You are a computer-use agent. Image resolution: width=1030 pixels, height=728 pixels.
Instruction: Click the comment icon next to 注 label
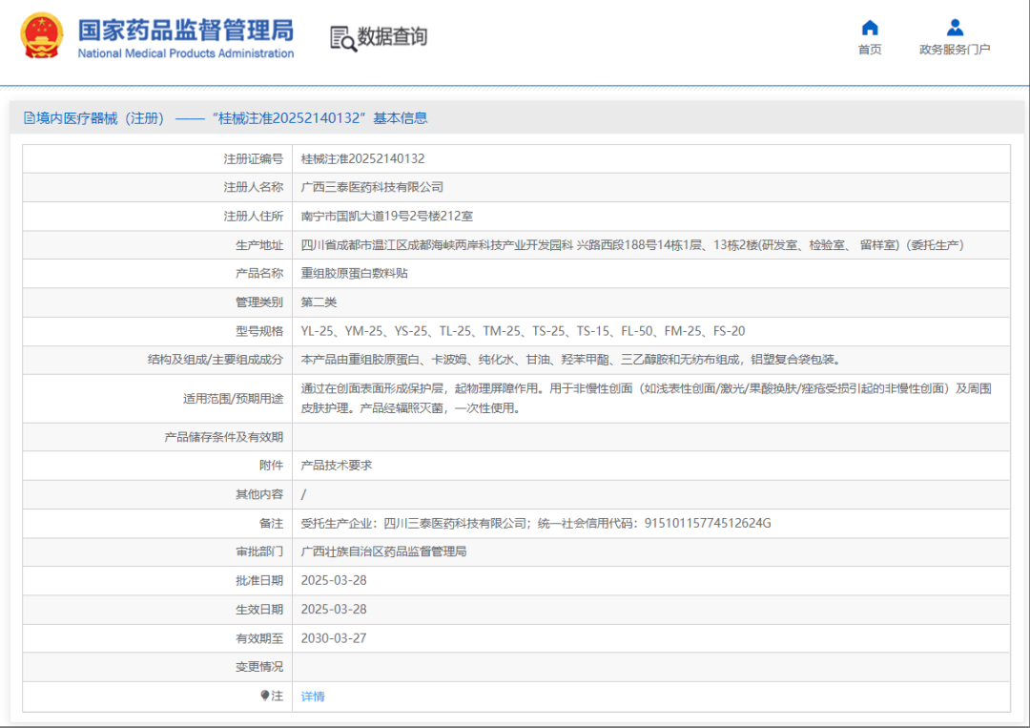click(x=266, y=697)
